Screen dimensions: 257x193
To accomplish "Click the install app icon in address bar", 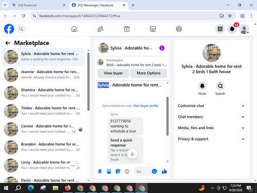I will coord(222,16).
